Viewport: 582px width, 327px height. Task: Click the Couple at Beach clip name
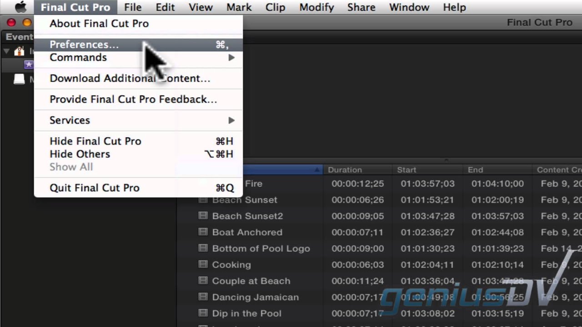251,281
